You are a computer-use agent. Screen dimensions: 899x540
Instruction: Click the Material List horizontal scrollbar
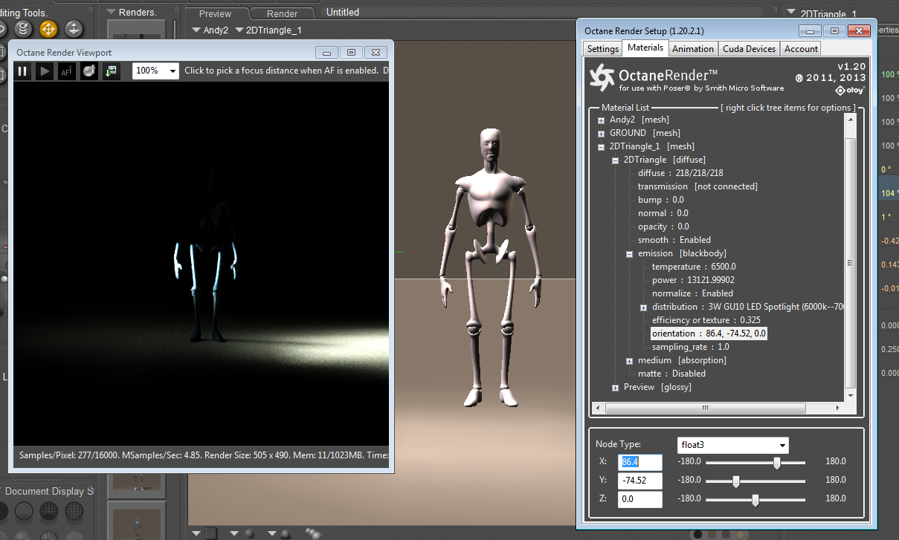click(706, 409)
